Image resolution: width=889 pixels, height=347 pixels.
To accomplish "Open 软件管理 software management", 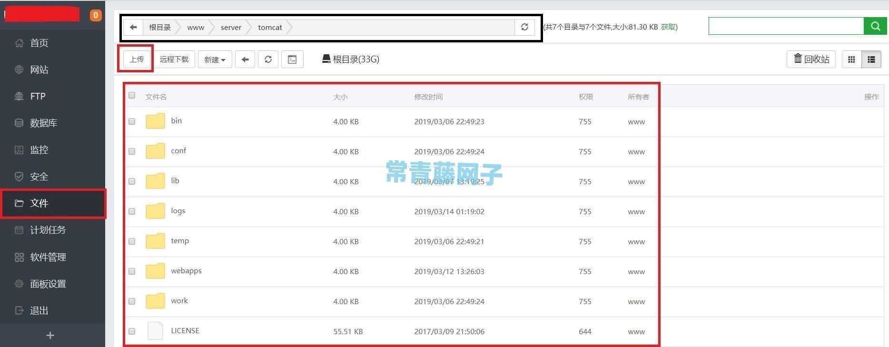I will coord(52,257).
